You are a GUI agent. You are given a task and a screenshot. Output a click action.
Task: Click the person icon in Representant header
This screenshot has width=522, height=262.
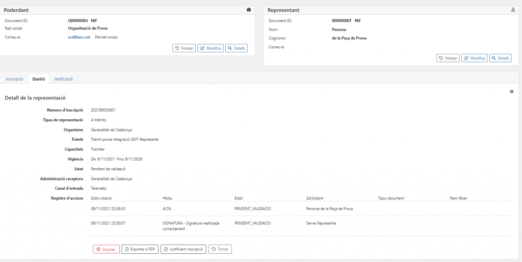(513, 10)
